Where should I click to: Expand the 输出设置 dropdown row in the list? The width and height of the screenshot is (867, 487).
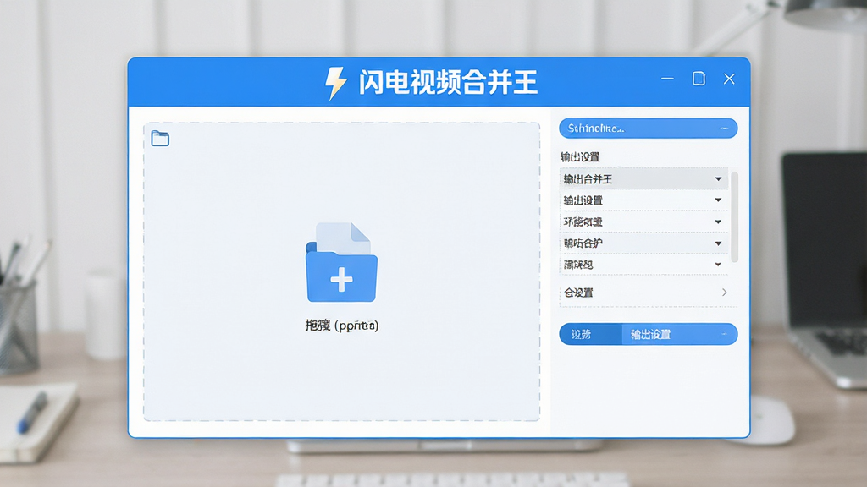point(643,200)
